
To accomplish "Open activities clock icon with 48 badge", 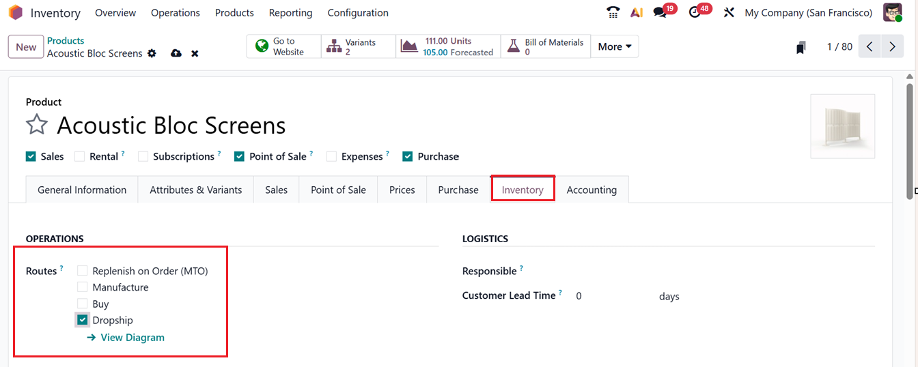I will (x=695, y=12).
